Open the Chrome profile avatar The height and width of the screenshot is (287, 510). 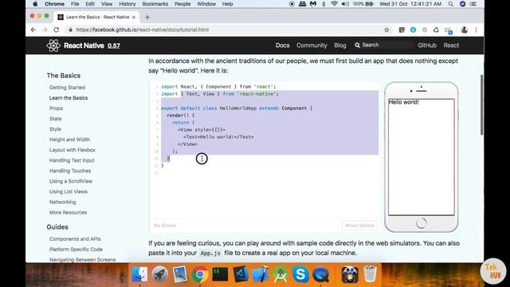(x=464, y=30)
